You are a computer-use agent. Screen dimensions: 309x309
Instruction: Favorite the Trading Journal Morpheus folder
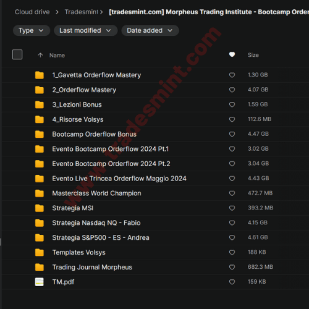(x=232, y=267)
